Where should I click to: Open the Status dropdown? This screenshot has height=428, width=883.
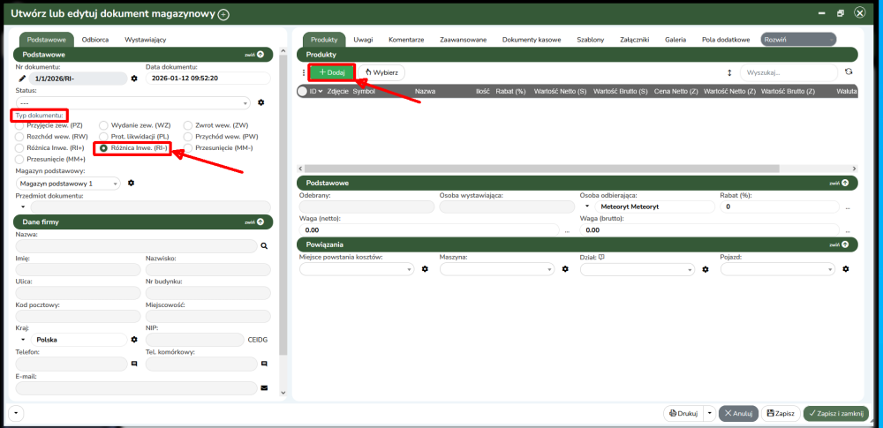coord(132,102)
